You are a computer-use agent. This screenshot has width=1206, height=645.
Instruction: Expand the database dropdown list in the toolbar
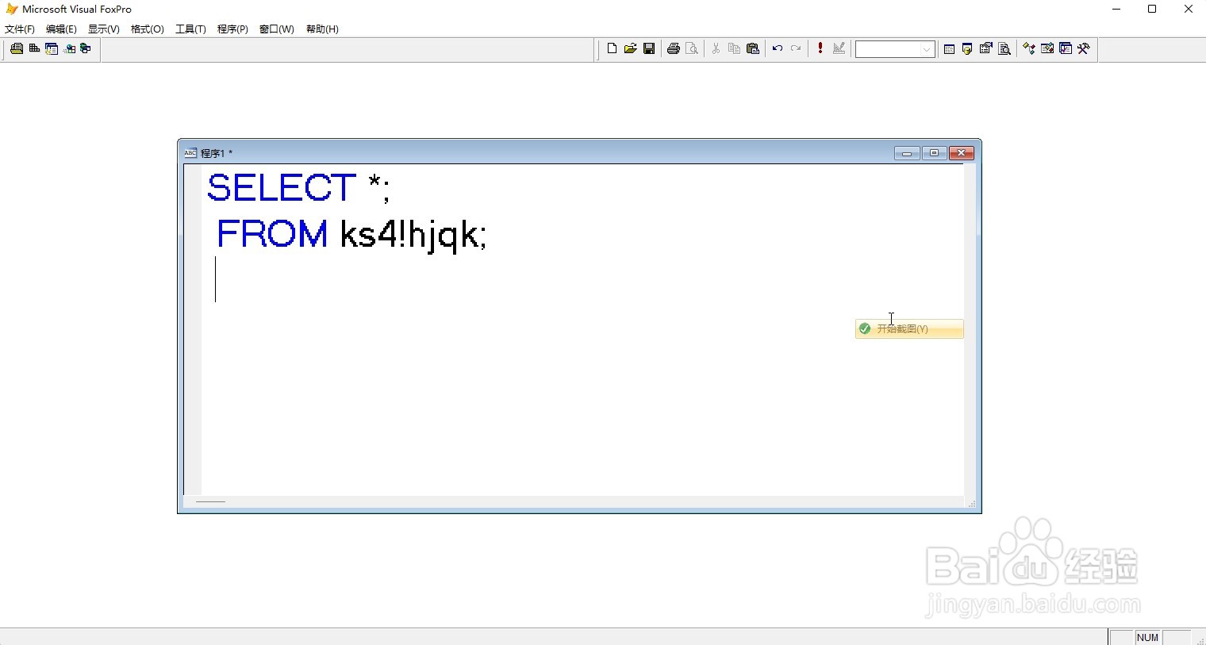coord(927,49)
